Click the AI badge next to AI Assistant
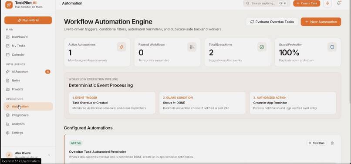 tap(47, 72)
